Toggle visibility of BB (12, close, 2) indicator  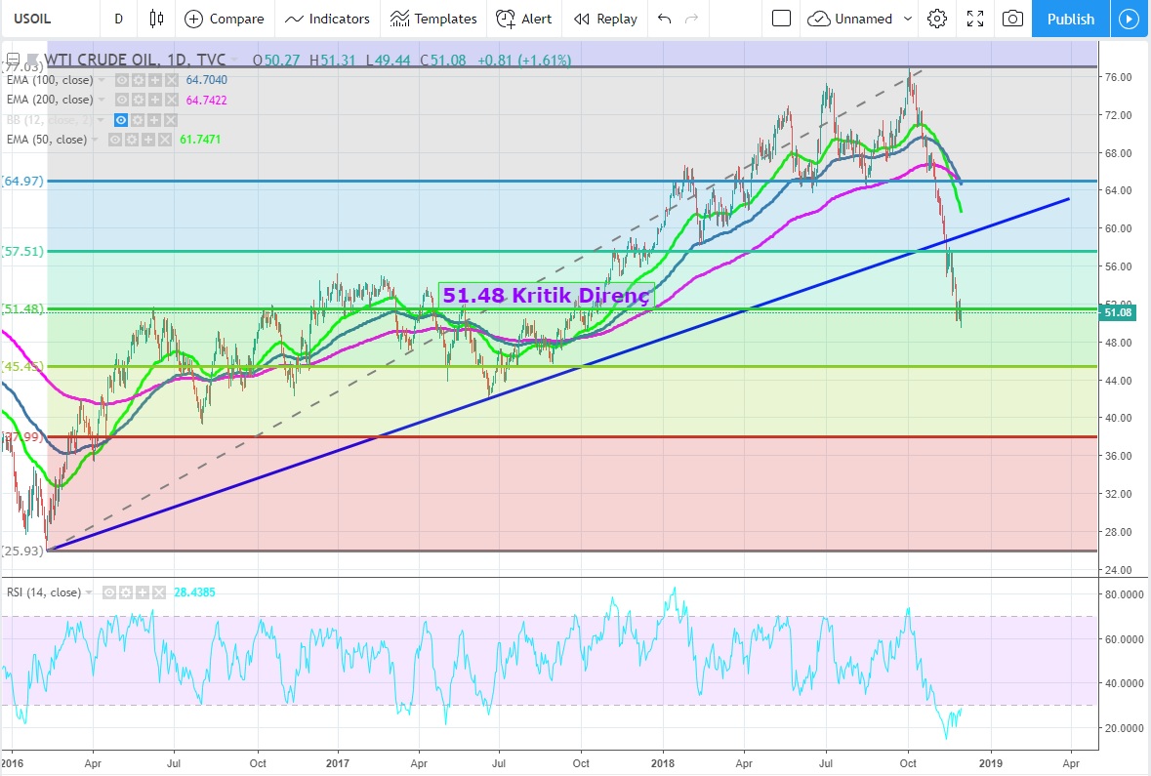[x=122, y=119]
